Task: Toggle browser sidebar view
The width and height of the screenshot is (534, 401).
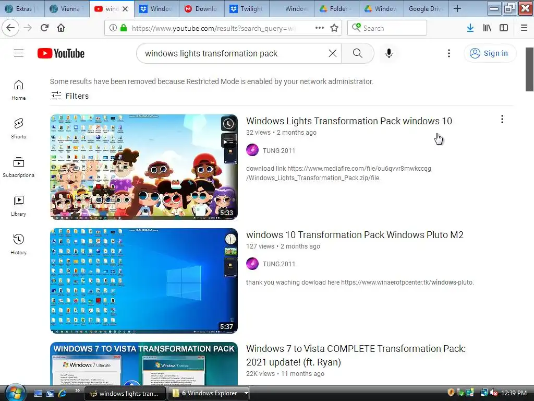Action: (504, 28)
